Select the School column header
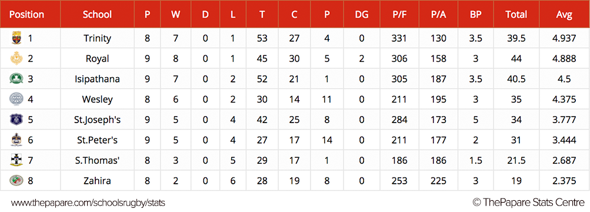The height and width of the screenshot is (212, 590). 97,15
